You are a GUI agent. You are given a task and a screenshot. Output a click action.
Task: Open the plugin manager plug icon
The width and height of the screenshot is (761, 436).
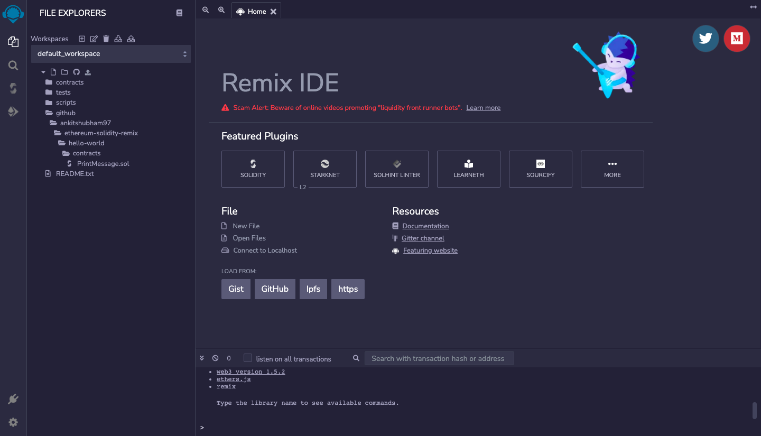click(13, 400)
